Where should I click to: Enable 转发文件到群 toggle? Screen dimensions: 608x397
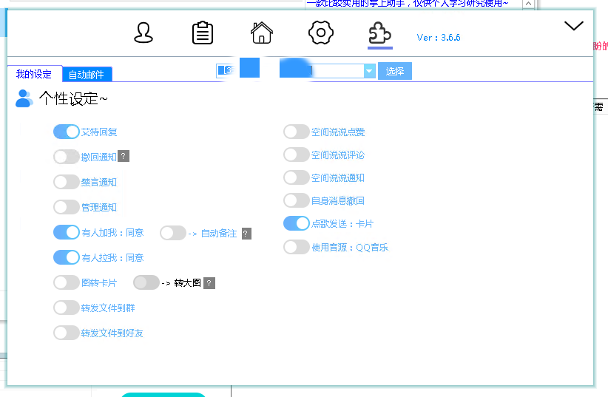click(67, 308)
